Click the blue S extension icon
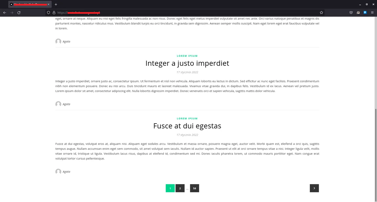The height and width of the screenshot is (202, 377). 365,12
